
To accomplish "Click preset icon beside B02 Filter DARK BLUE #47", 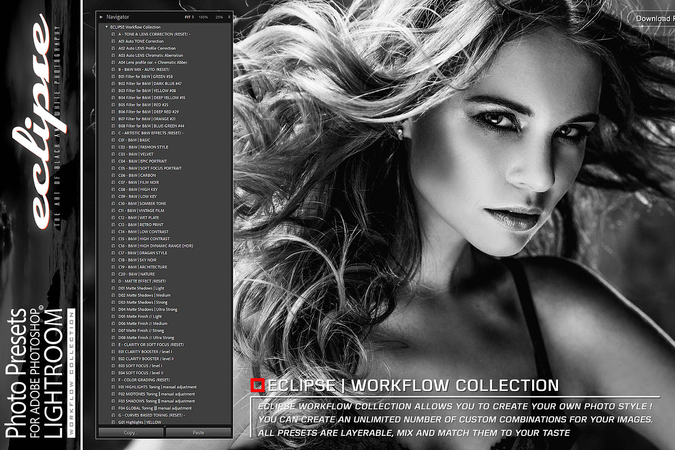I will (113, 83).
